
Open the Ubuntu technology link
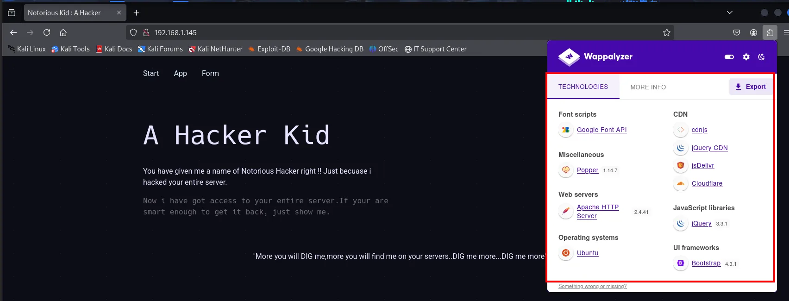pos(588,253)
